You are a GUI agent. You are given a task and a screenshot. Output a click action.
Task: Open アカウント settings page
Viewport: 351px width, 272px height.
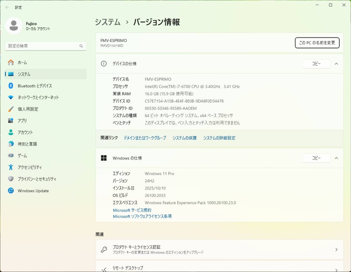pos(25,132)
